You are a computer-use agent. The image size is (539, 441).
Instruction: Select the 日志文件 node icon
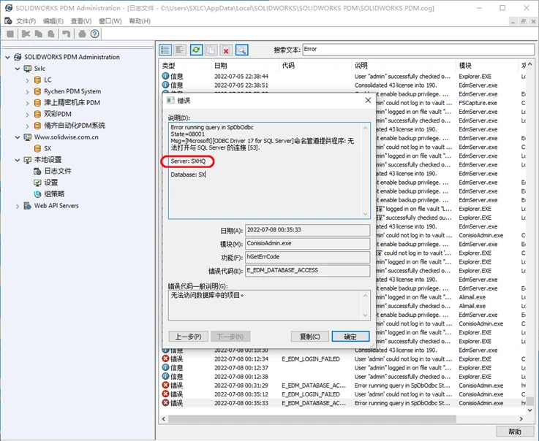(37, 171)
